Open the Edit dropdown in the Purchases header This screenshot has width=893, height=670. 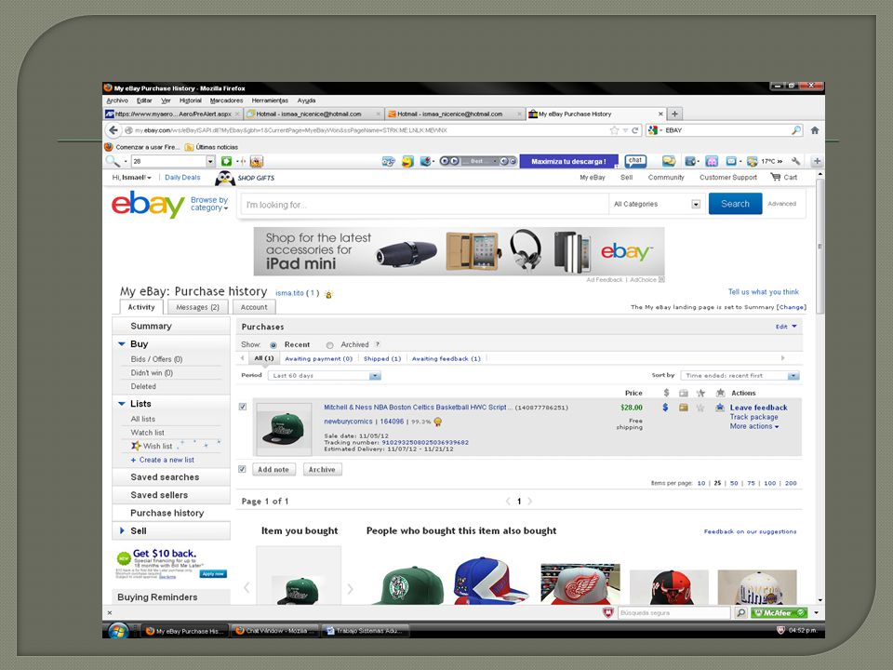(786, 327)
